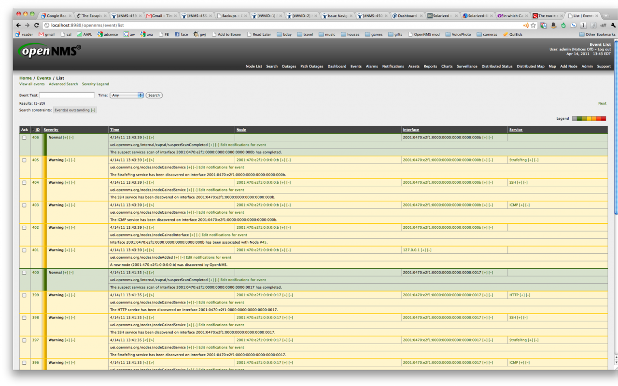The image size is (618, 386).
Task: Open the Severity Legend link
Action: 96,84
